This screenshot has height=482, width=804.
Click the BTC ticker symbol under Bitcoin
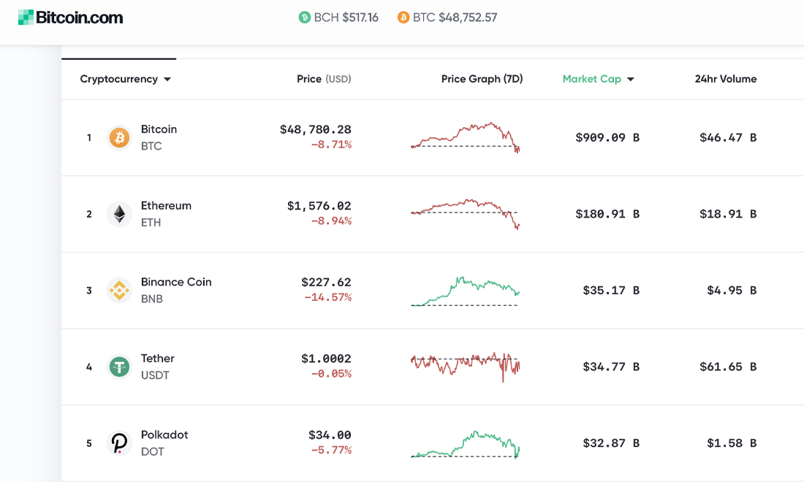pos(151,146)
